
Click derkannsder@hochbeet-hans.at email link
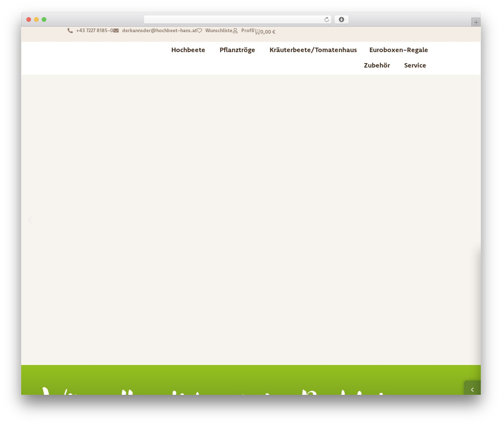tap(159, 31)
